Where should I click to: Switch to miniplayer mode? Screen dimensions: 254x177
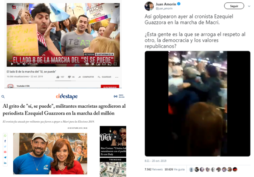(x=98, y=64)
